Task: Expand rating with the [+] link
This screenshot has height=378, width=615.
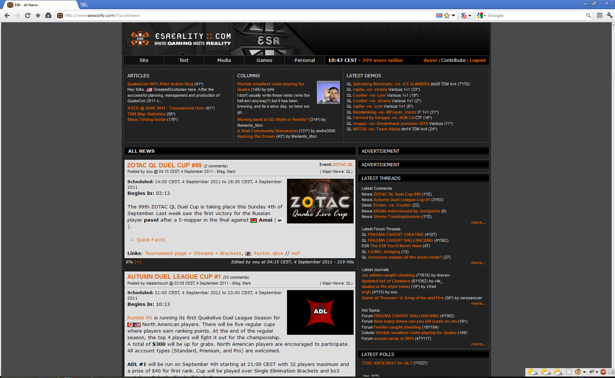Action: pyautogui.click(x=138, y=262)
